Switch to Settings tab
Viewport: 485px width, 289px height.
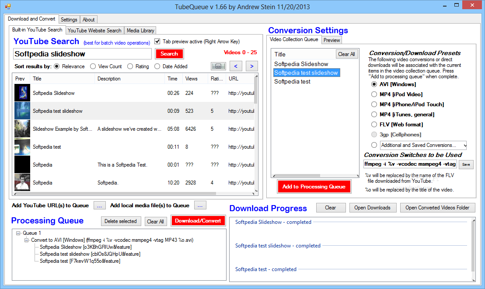tap(69, 20)
